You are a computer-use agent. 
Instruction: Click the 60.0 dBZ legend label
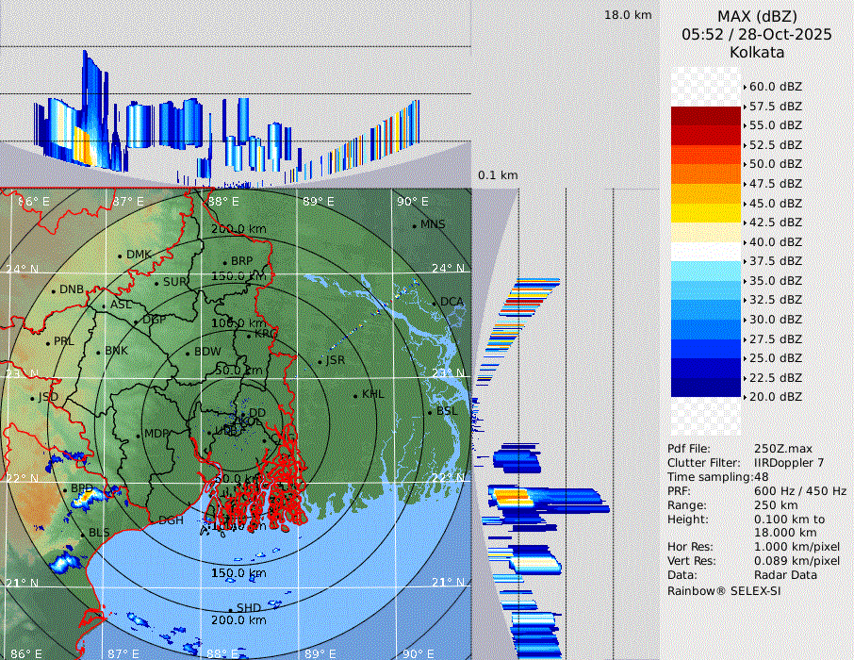pyautogui.click(x=775, y=87)
